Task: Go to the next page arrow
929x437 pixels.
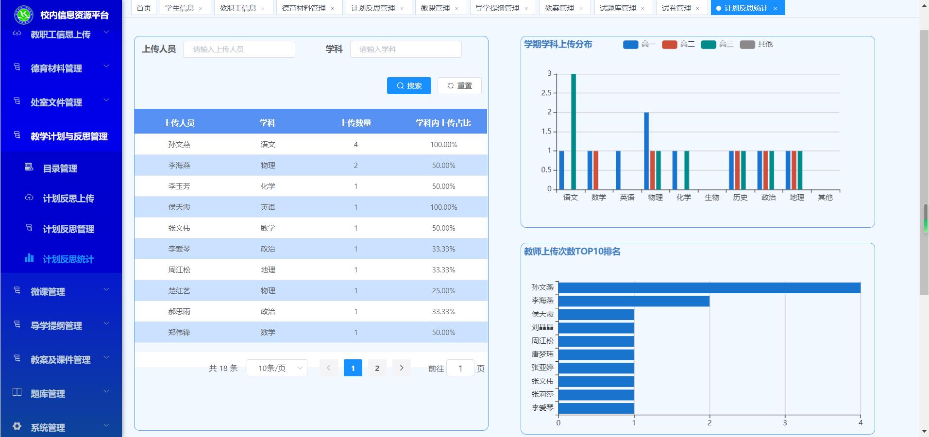Action: (x=401, y=368)
